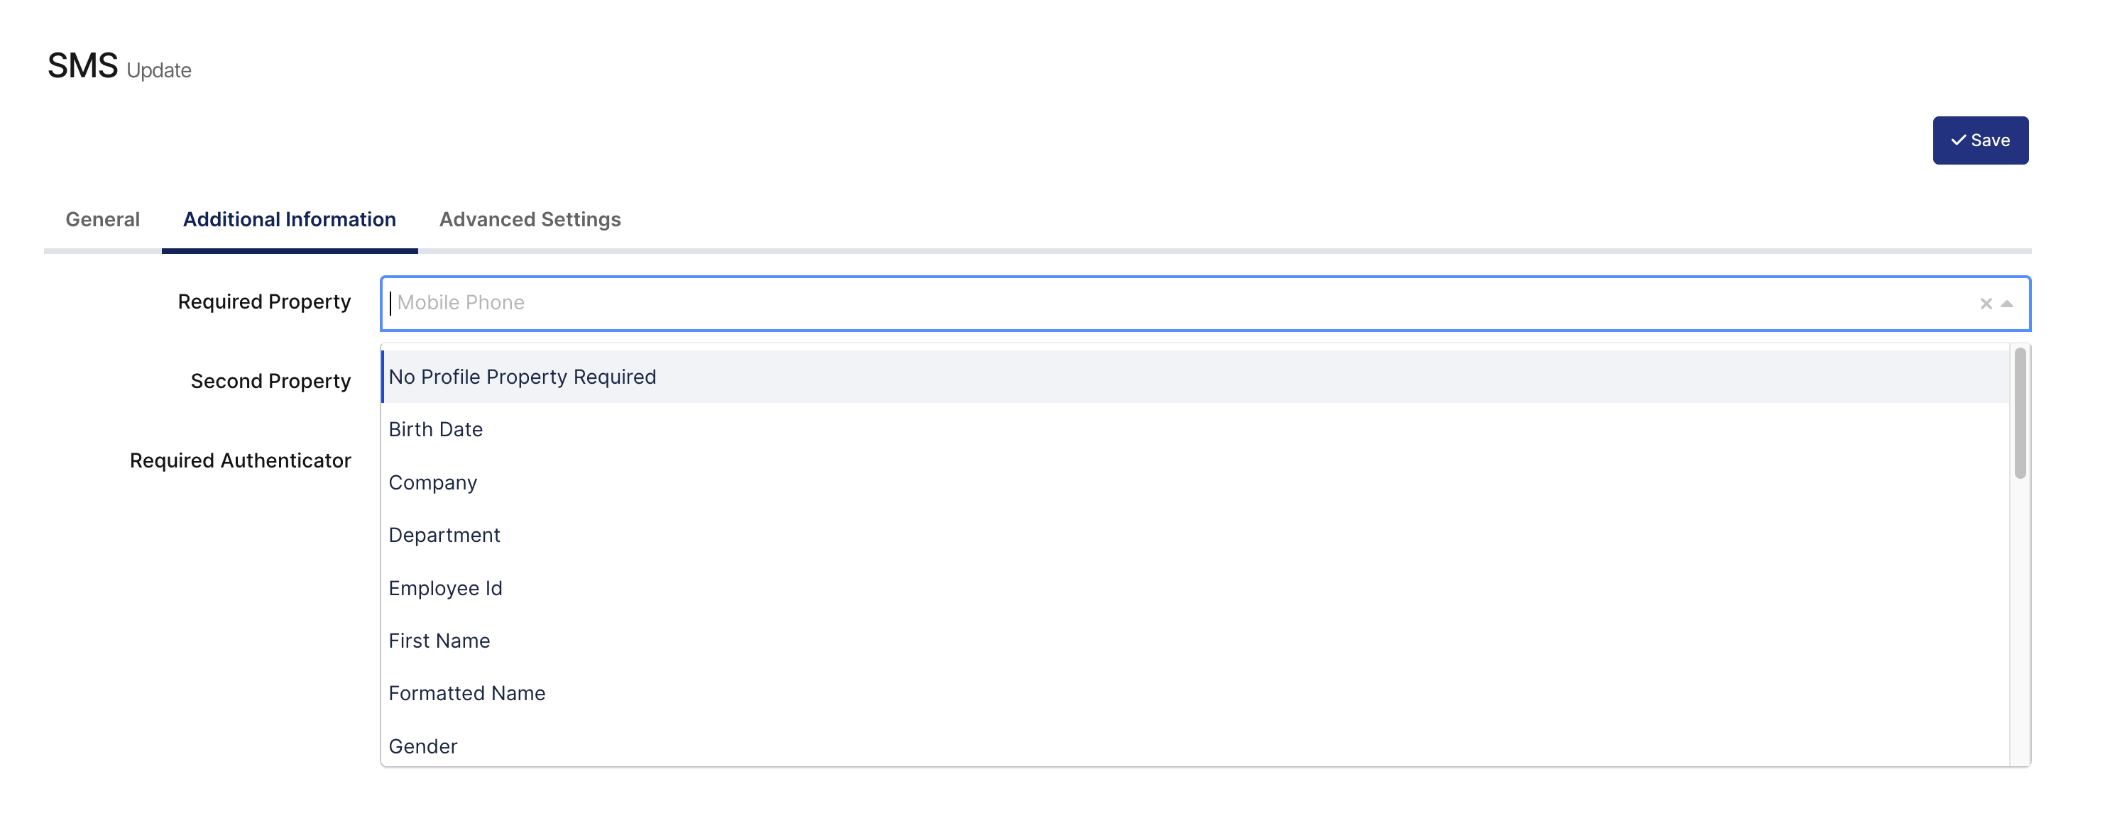Click the Save button

(x=1980, y=140)
